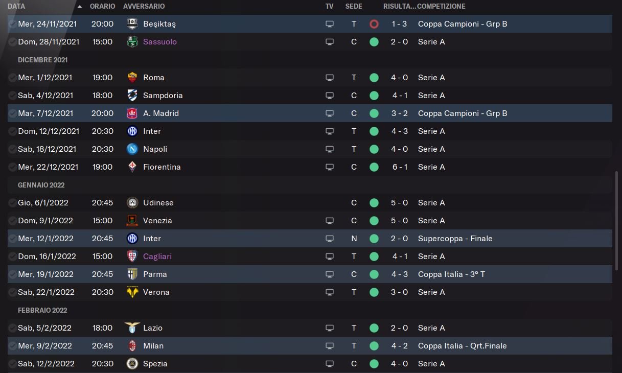Click the Verona club badge
Image resolution: width=622 pixels, height=373 pixels.
coord(132,292)
